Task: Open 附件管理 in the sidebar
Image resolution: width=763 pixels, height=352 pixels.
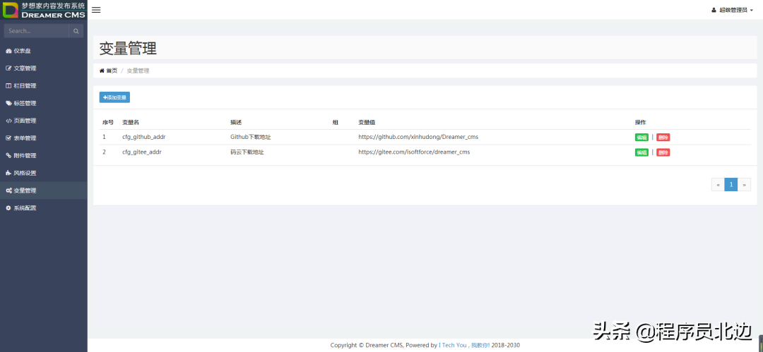Action: click(x=44, y=156)
